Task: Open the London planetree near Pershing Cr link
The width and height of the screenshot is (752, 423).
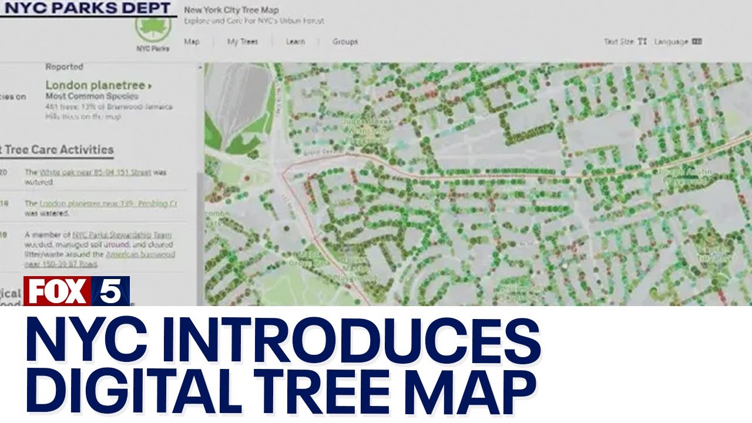Action: pyautogui.click(x=108, y=204)
